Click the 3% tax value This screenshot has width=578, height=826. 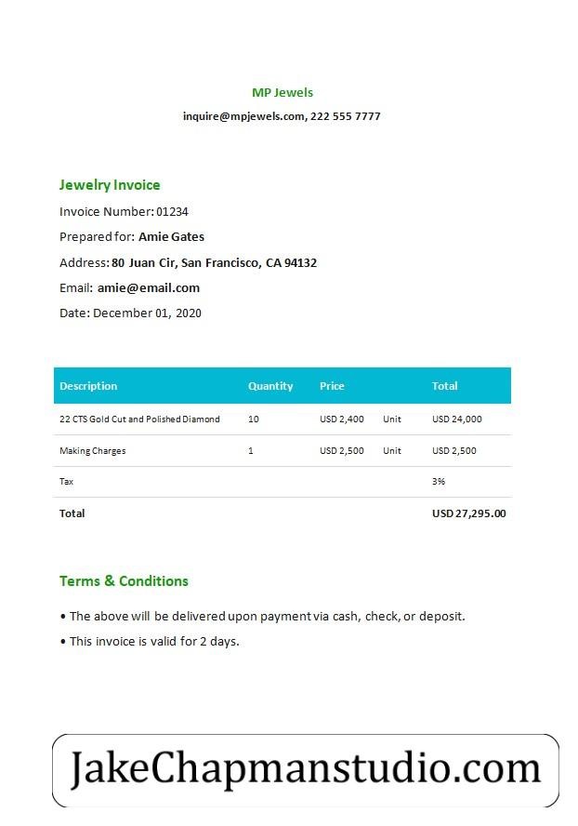(439, 482)
